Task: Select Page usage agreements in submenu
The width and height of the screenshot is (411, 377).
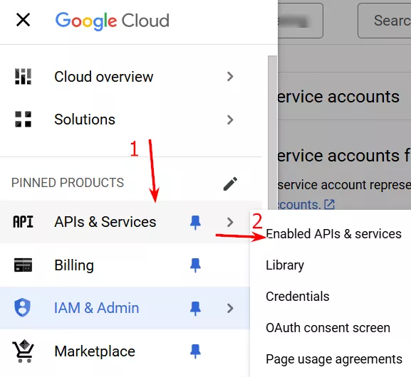Action: coord(334,359)
